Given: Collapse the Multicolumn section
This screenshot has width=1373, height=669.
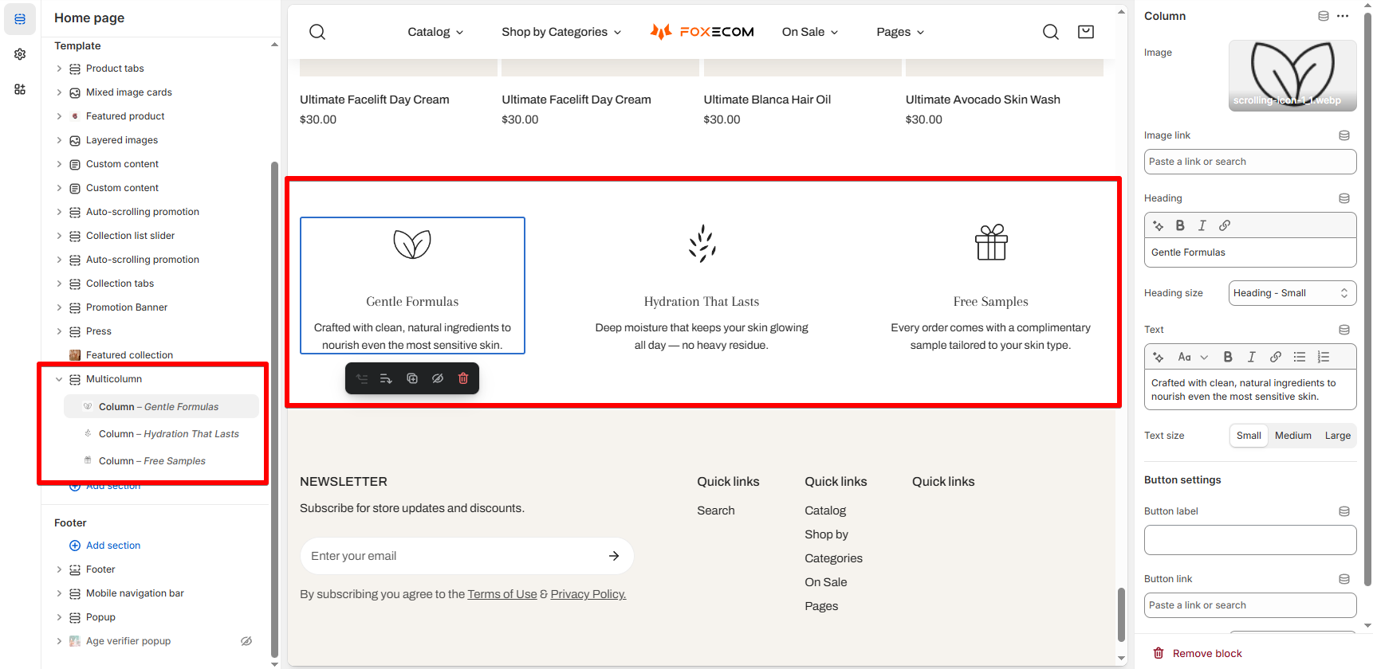Looking at the screenshot, I should (x=59, y=379).
